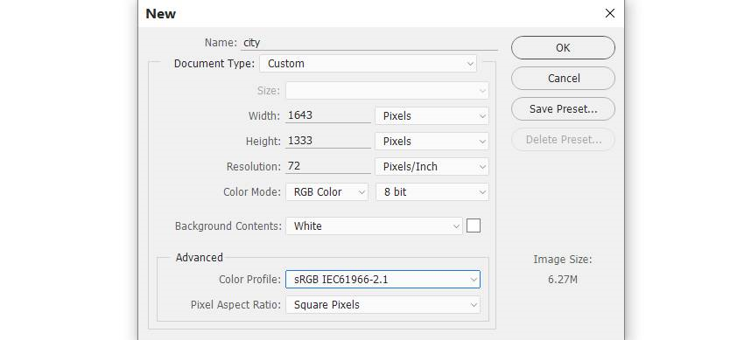The height and width of the screenshot is (340, 744).
Task: Open Color Mode RGB Color dropdown
Action: click(326, 192)
